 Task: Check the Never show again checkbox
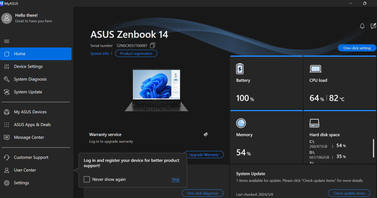pos(87,180)
